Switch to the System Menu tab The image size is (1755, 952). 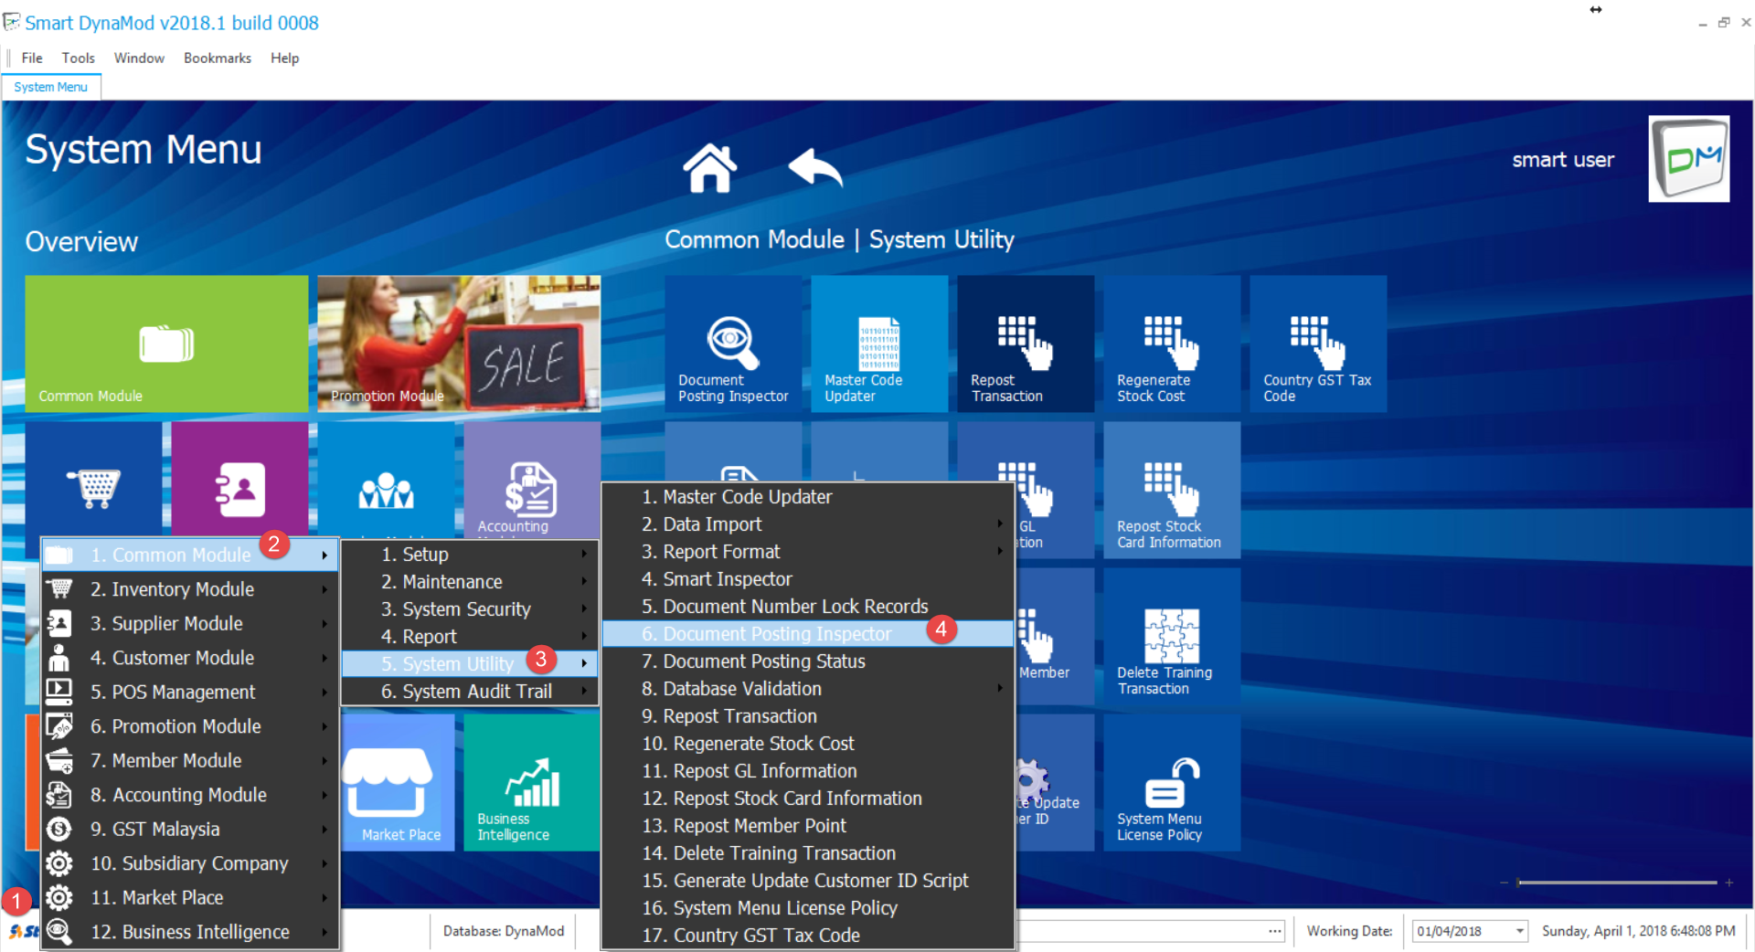(x=51, y=87)
